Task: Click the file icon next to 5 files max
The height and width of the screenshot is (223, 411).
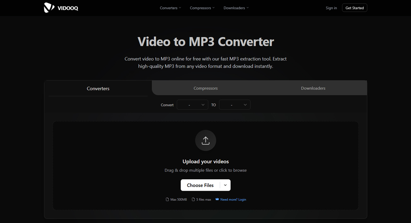Action: [x=193, y=200]
